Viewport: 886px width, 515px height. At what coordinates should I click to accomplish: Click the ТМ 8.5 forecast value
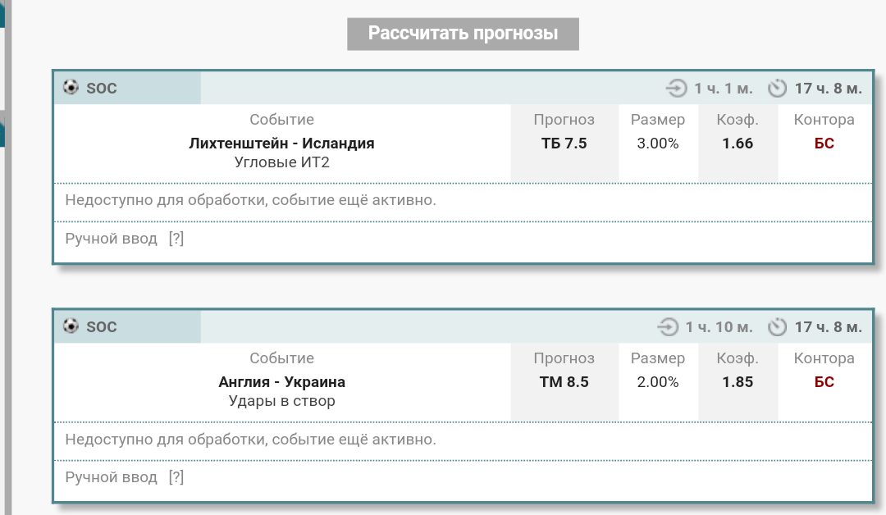click(564, 382)
